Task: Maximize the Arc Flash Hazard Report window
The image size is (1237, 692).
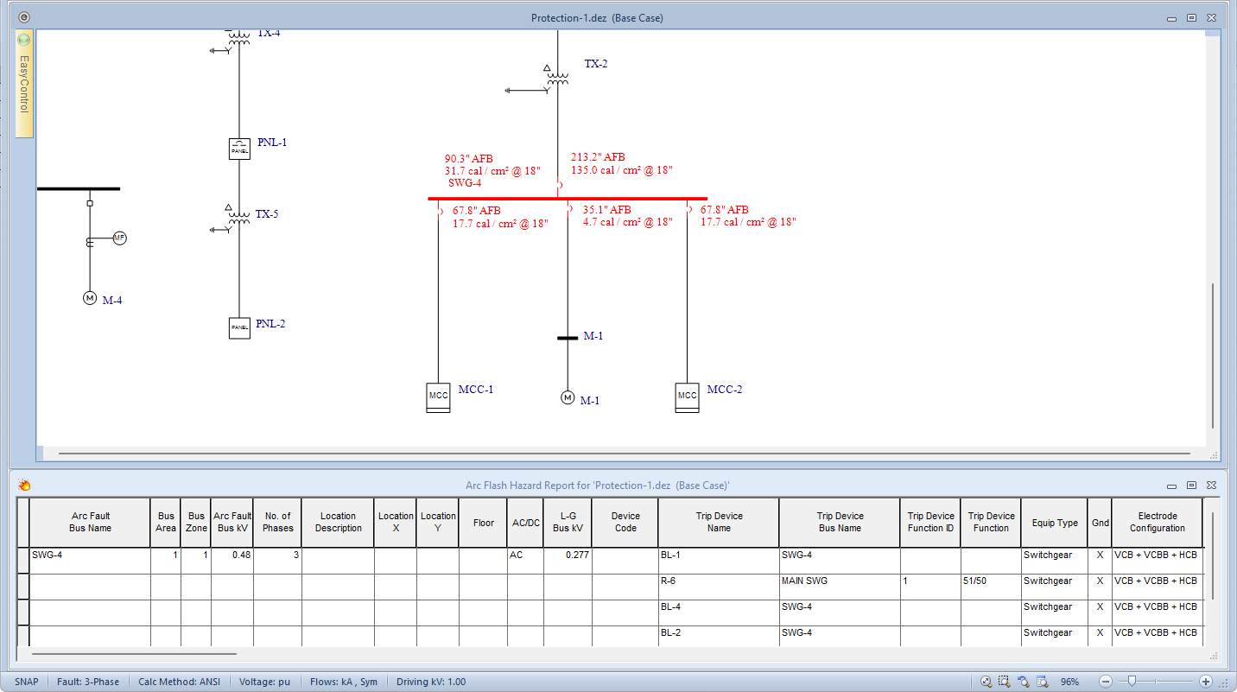Action: [1191, 486]
